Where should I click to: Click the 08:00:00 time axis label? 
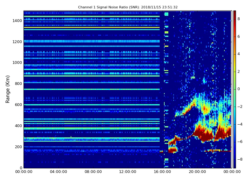tap(93, 172)
